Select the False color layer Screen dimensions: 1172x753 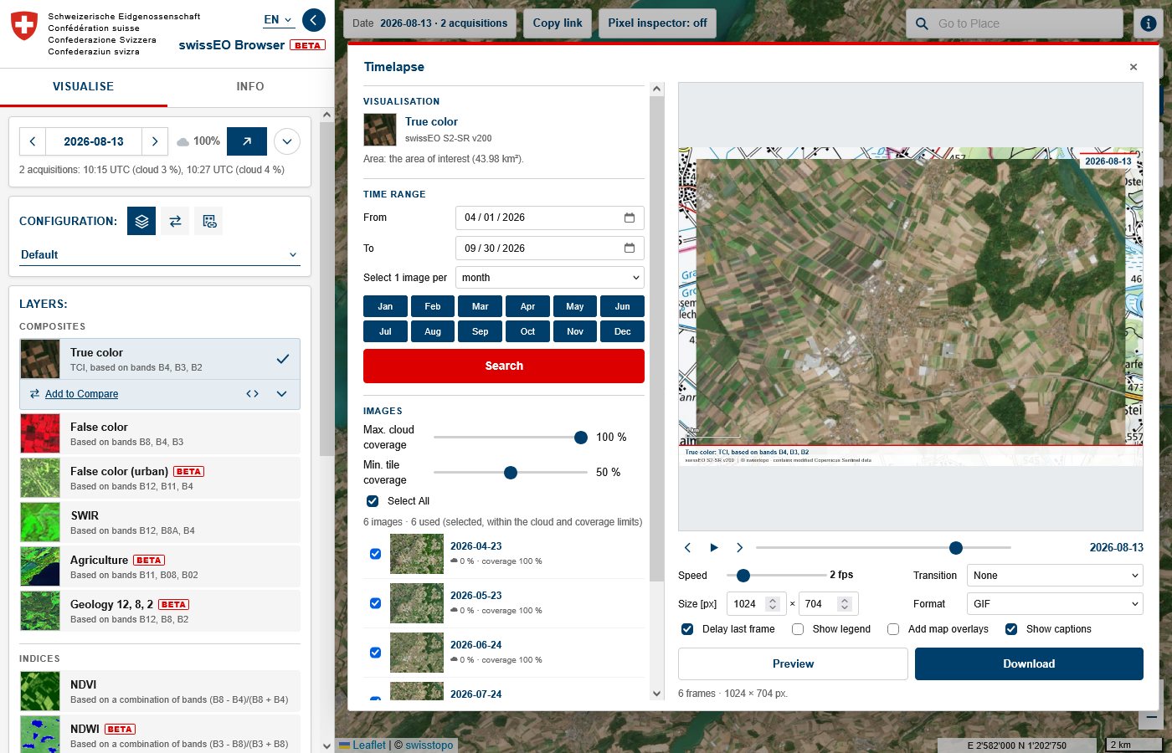[160, 433]
